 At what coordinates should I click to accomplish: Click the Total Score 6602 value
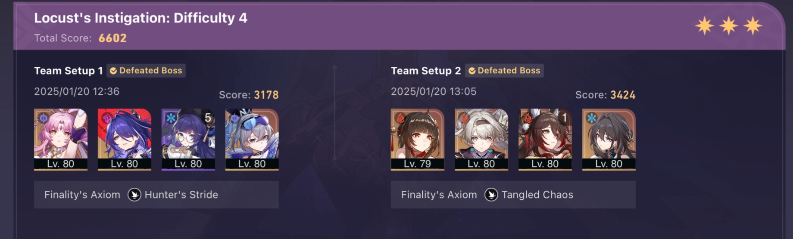point(112,38)
